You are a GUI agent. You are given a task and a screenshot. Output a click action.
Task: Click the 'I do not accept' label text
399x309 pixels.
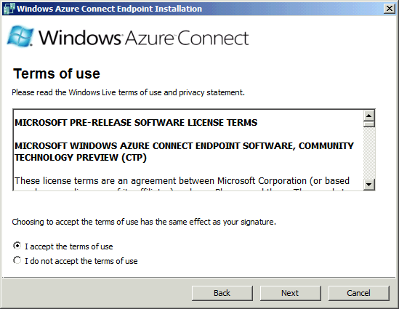coord(81,261)
